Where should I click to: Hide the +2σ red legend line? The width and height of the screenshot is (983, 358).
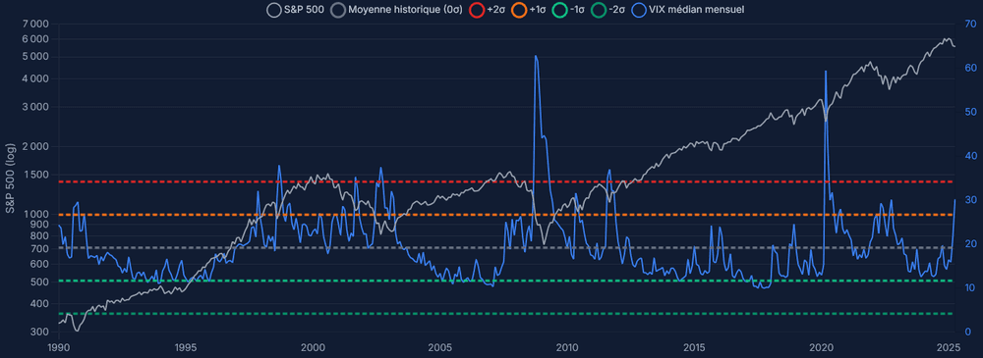pyautogui.click(x=489, y=10)
